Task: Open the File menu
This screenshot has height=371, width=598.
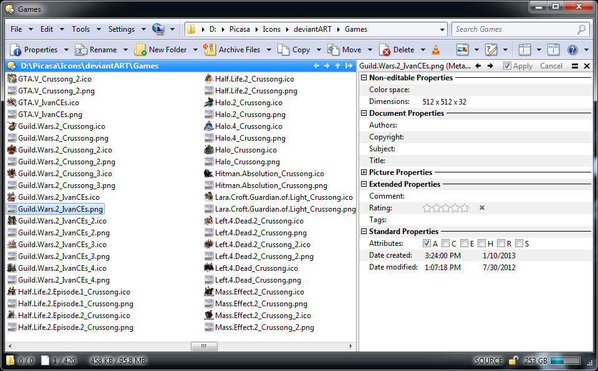Action: (16, 29)
